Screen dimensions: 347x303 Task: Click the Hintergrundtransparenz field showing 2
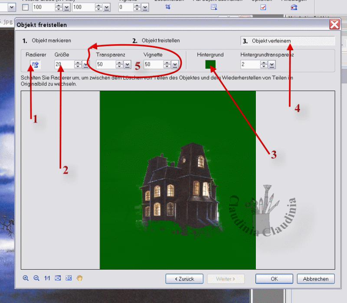coord(250,65)
